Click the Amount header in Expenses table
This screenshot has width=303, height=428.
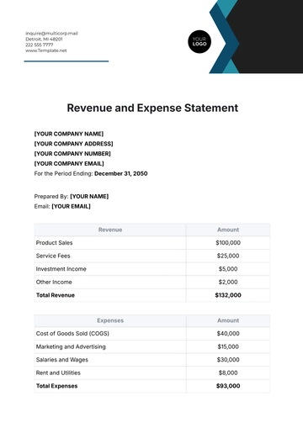coord(228,320)
